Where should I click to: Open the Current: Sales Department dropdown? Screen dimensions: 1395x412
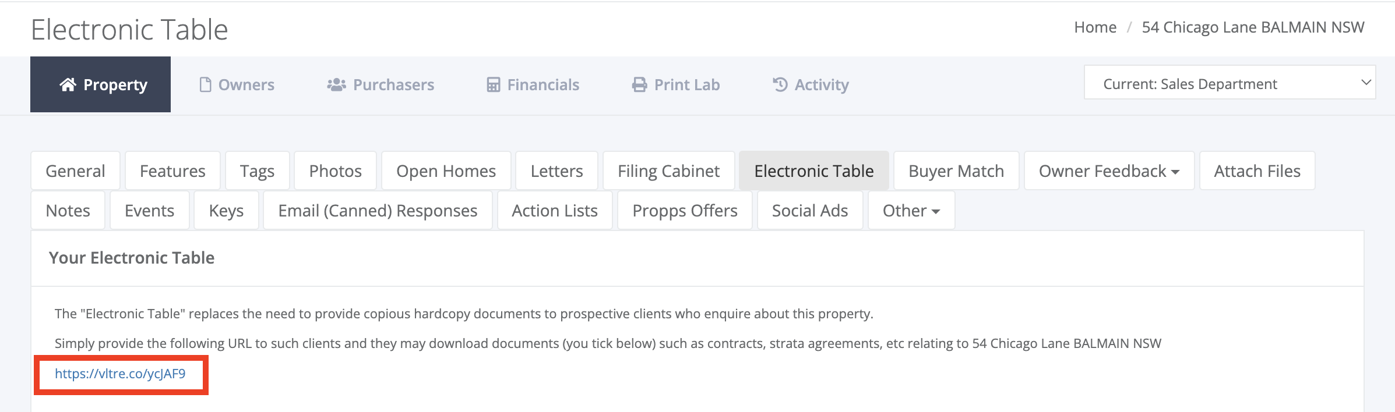coord(1230,83)
